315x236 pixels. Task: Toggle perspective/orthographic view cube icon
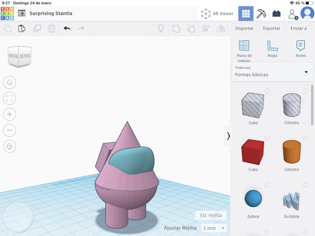(x=9, y=146)
